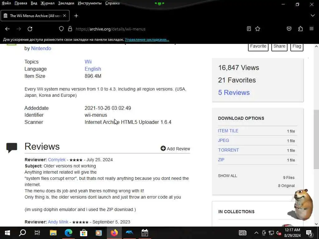Image resolution: width=319 pixels, height=239 pixels.
Task: Close the Wii Menus Archive tab
Action: pos(64,16)
